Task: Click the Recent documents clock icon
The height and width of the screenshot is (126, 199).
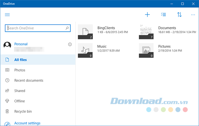Action: pyautogui.click(x=7, y=80)
